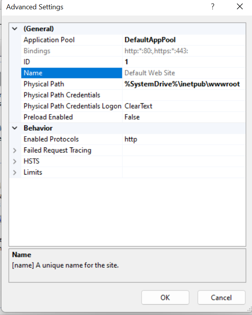Select the Name property row
The image size is (252, 315).
(33, 73)
